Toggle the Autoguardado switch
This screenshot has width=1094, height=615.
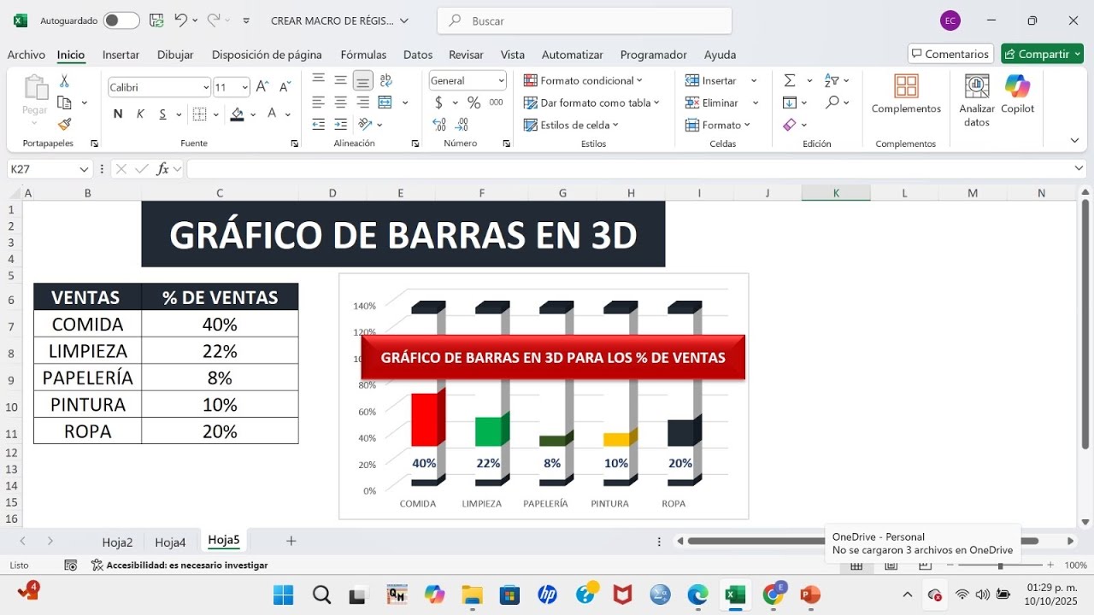[121, 20]
